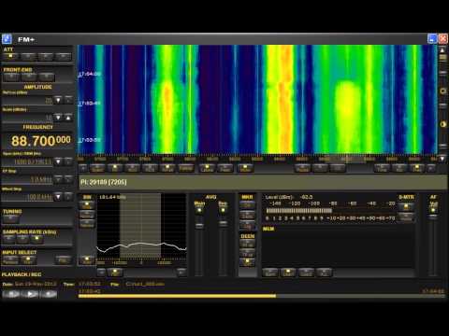The width and height of the screenshot is (449, 336).
Task: Click the third MKR button
Action: click(247, 225)
